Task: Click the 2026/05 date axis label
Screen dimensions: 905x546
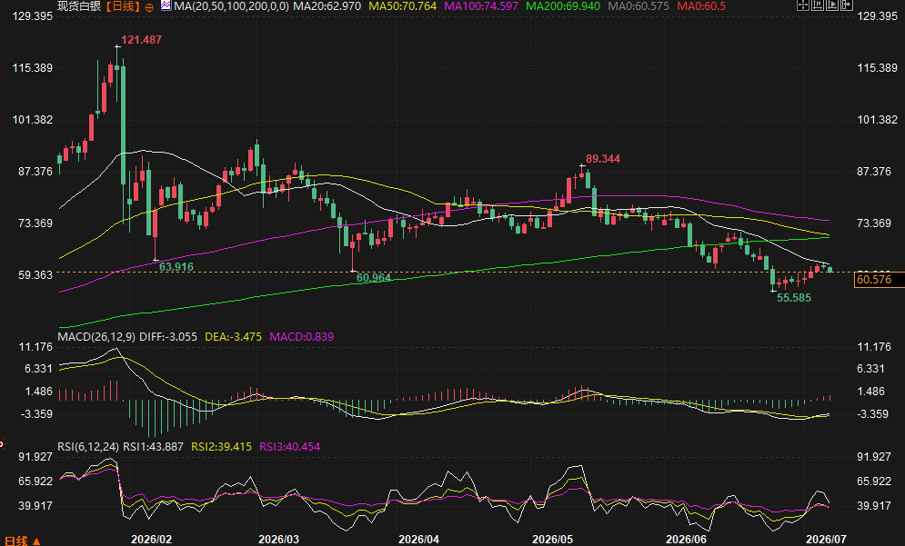Action: (x=552, y=540)
